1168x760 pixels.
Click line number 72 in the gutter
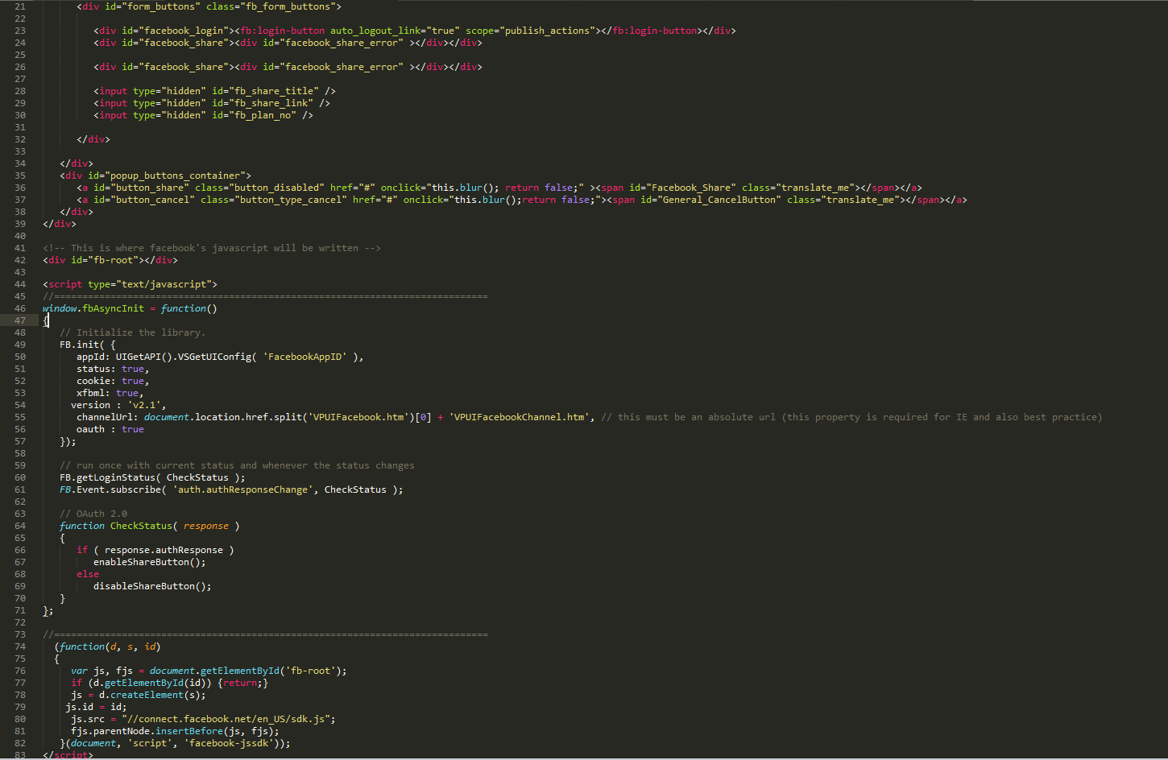20,622
